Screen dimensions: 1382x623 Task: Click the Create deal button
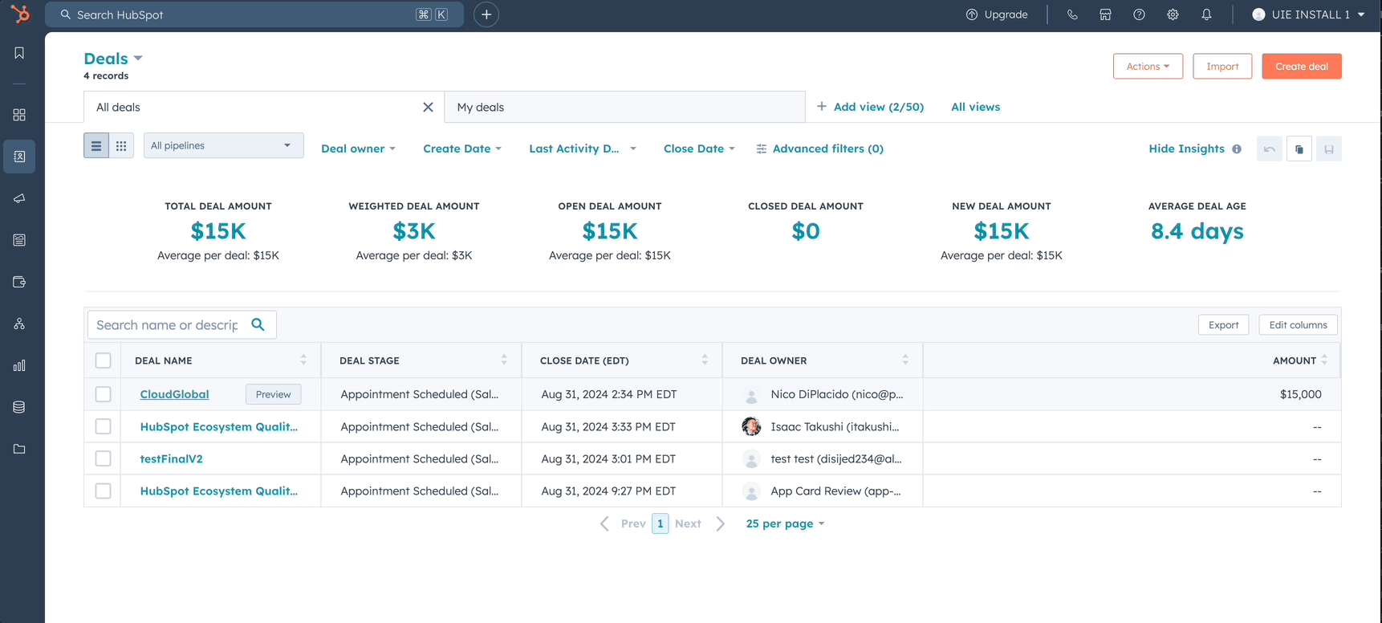tap(1302, 66)
